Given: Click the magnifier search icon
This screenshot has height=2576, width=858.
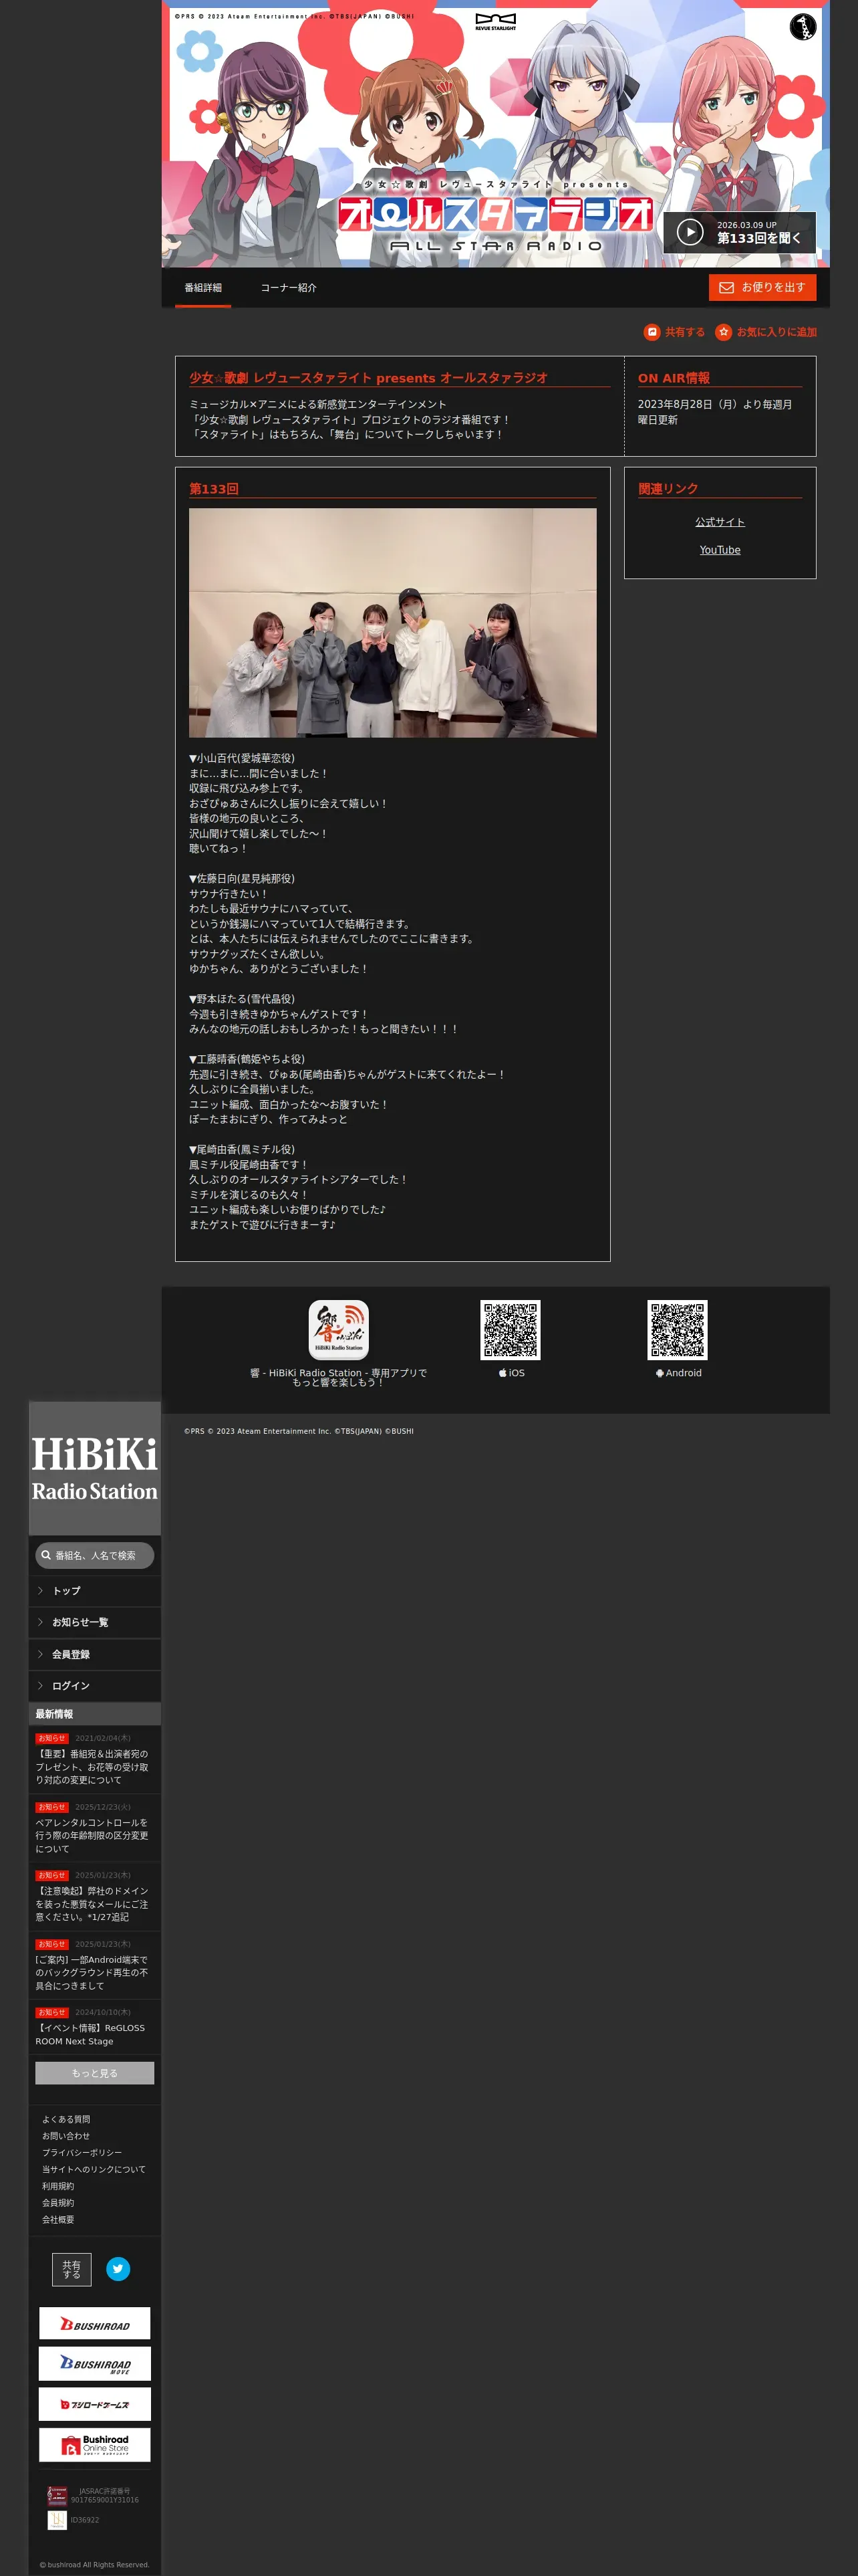Looking at the screenshot, I should (x=46, y=1555).
